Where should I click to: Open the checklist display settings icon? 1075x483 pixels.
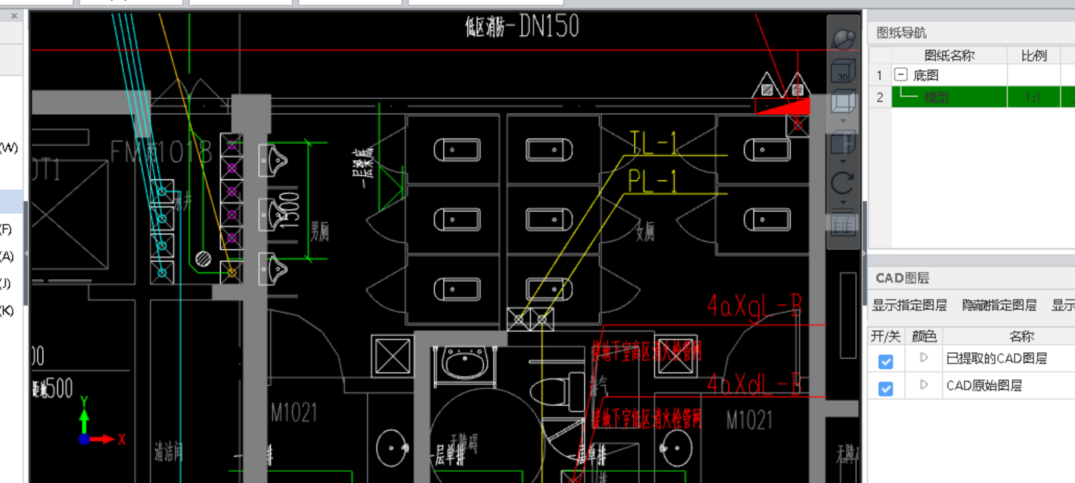point(843,224)
